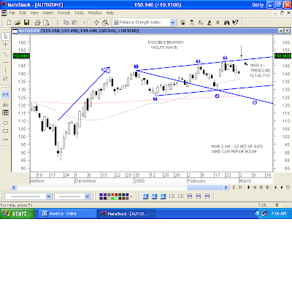Click the New document icon
The image size is (292, 292).
[x=9, y=23]
